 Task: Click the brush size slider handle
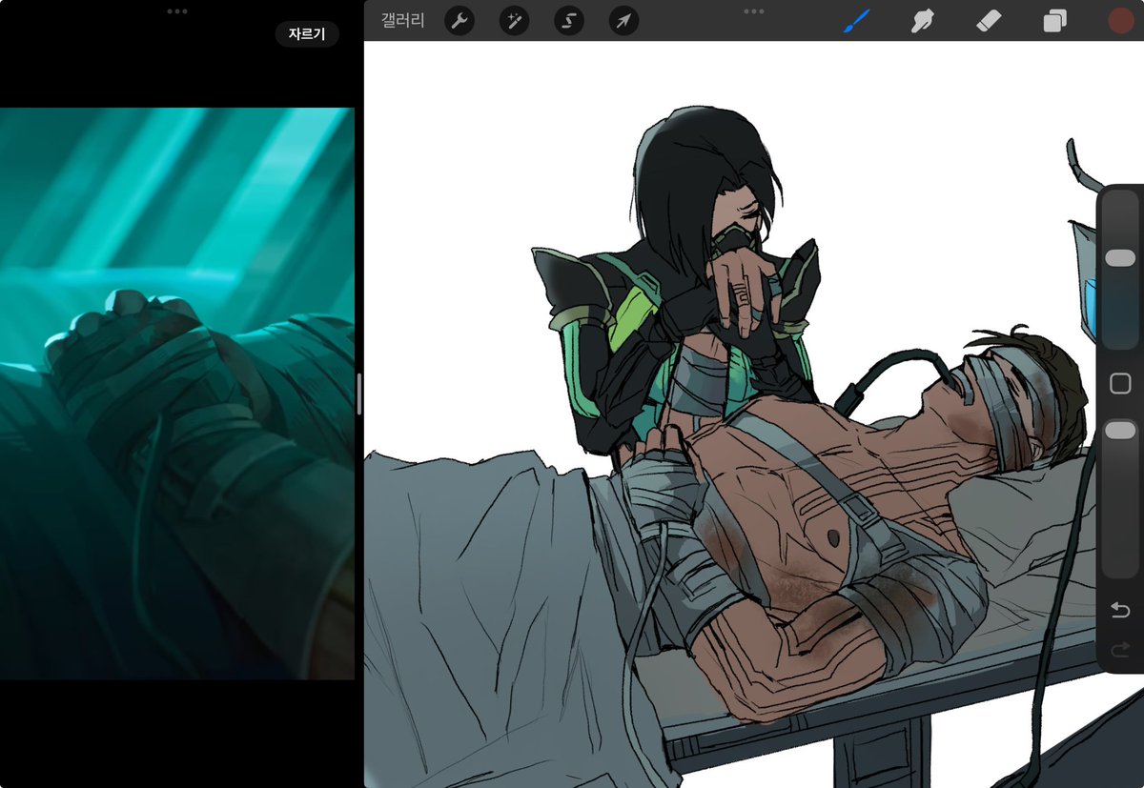pos(1120,258)
